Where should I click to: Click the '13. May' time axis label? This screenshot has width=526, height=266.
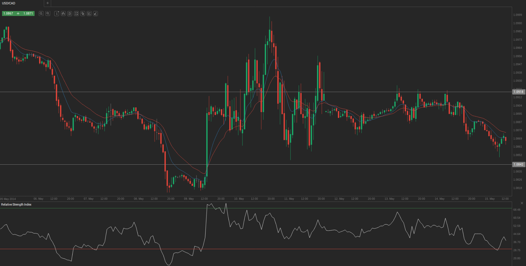pos(390,199)
